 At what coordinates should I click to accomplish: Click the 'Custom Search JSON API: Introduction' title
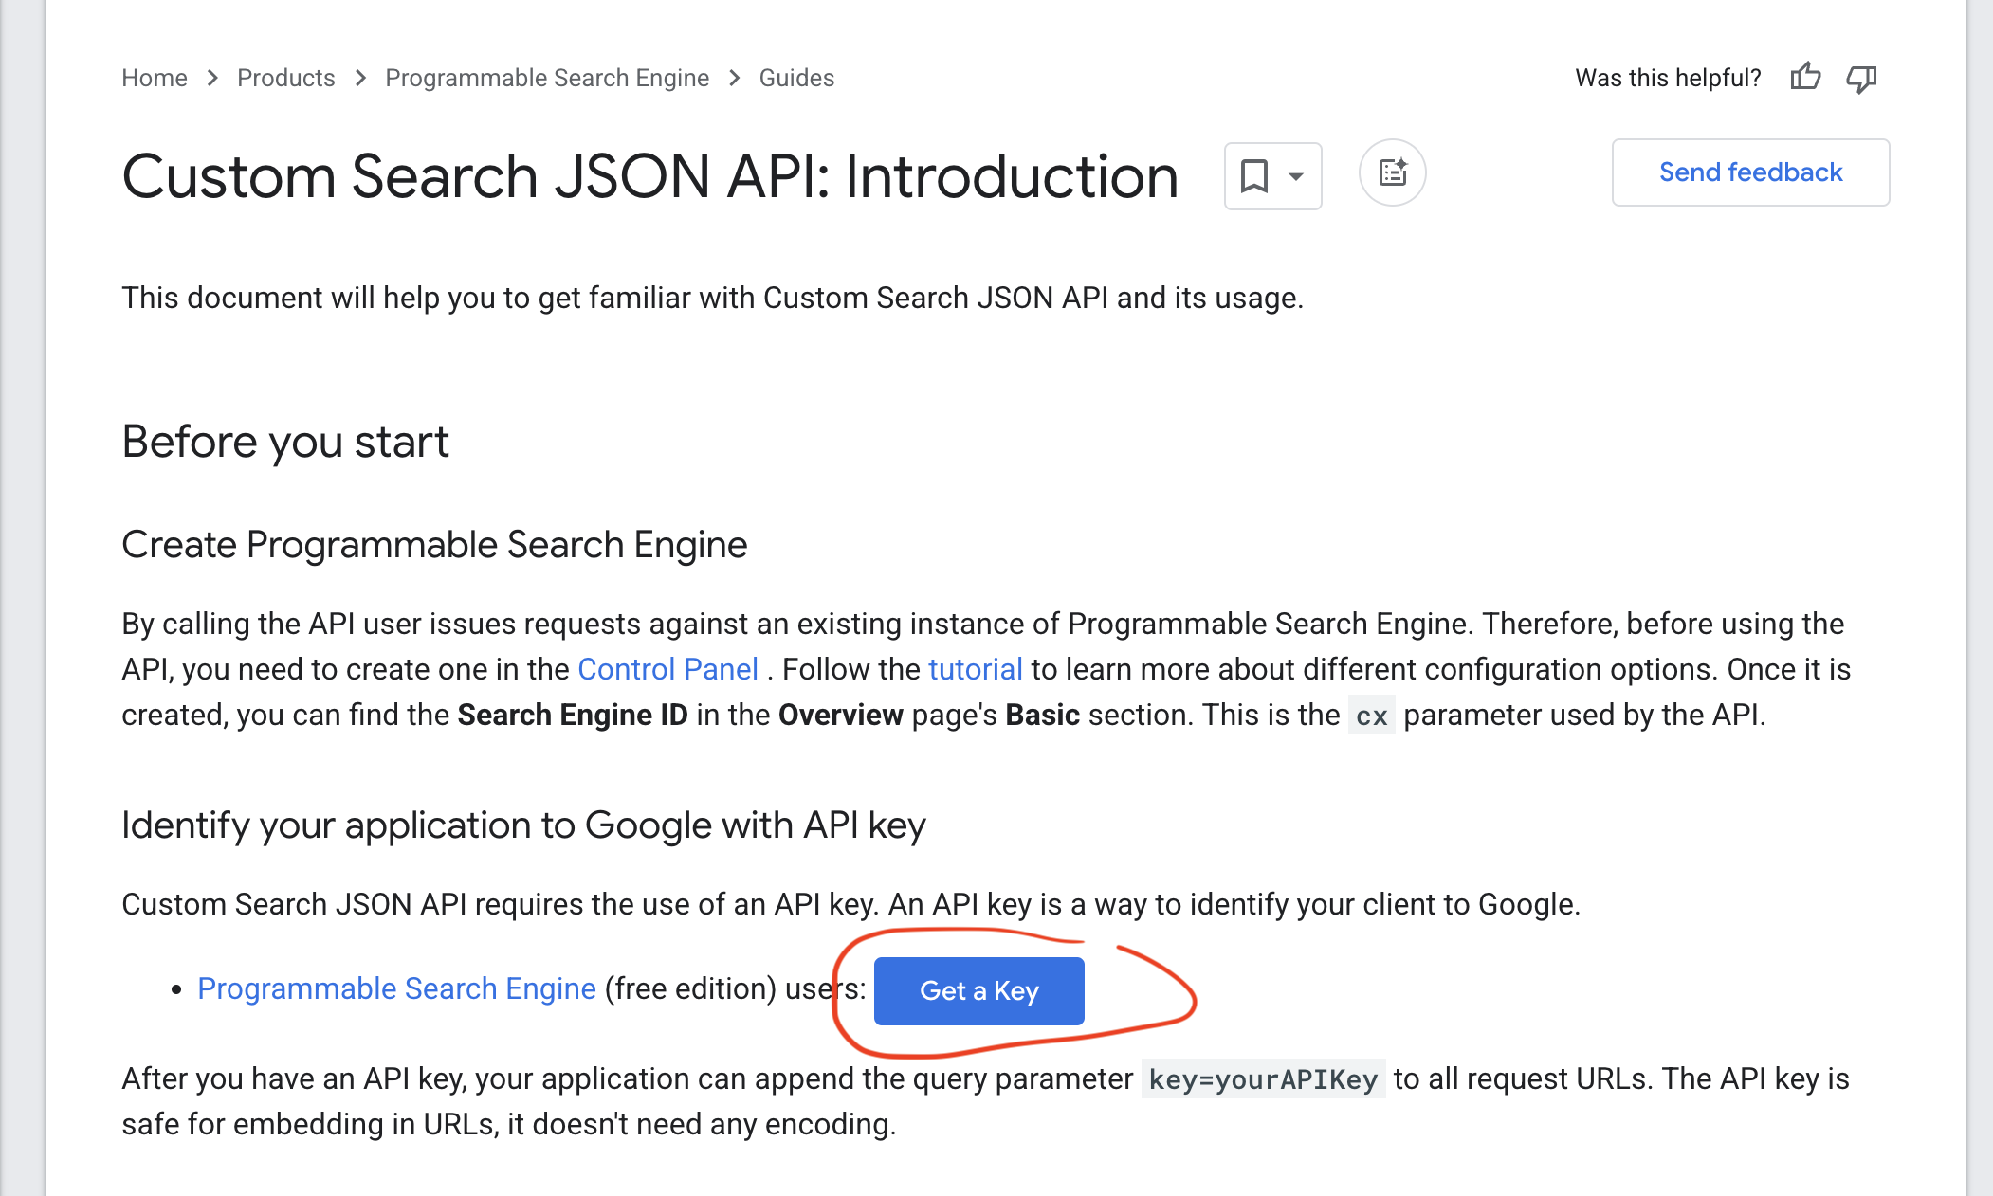pyautogui.click(x=649, y=176)
